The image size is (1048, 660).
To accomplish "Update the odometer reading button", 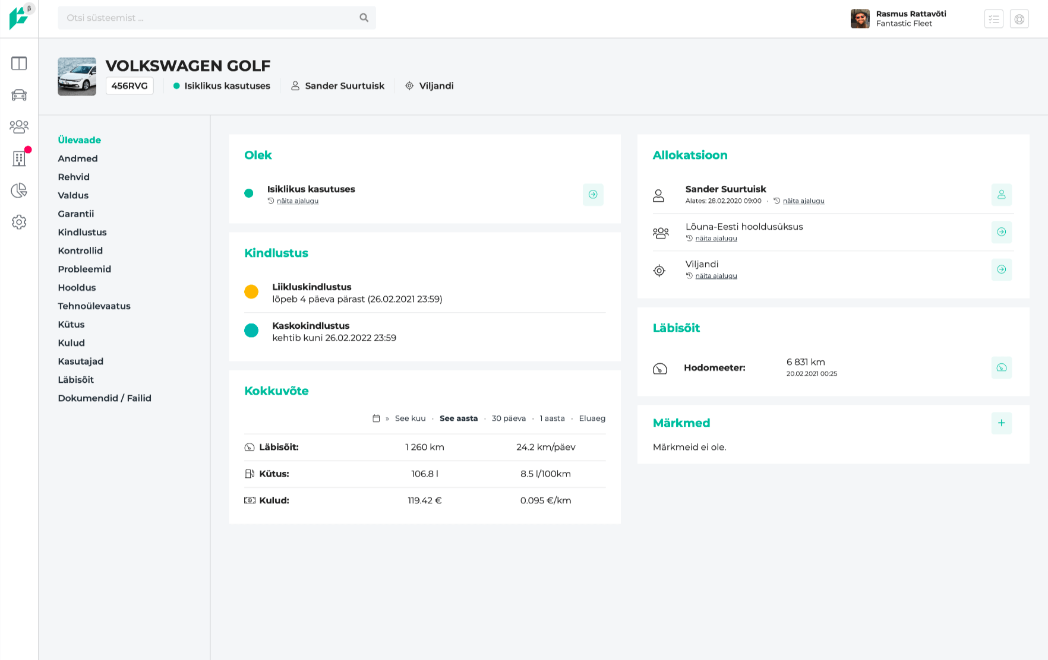I will tap(1001, 367).
